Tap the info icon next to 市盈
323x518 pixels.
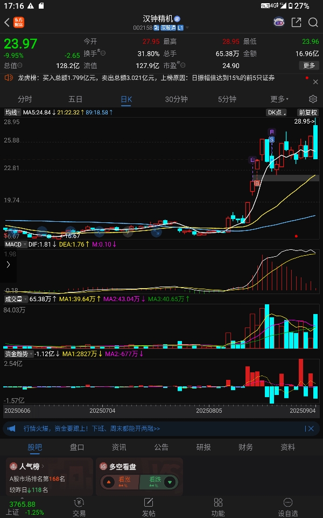click(x=183, y=65)
